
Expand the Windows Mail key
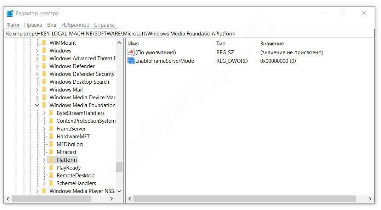37,89
